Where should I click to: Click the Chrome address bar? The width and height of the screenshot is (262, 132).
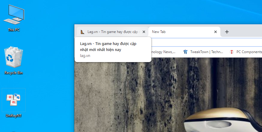pyautogui.click(x=207, y=43)
